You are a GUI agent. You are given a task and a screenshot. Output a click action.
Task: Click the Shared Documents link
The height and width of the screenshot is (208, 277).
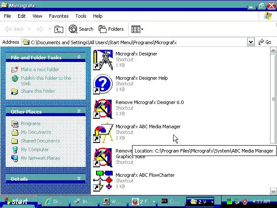[40, 141]
